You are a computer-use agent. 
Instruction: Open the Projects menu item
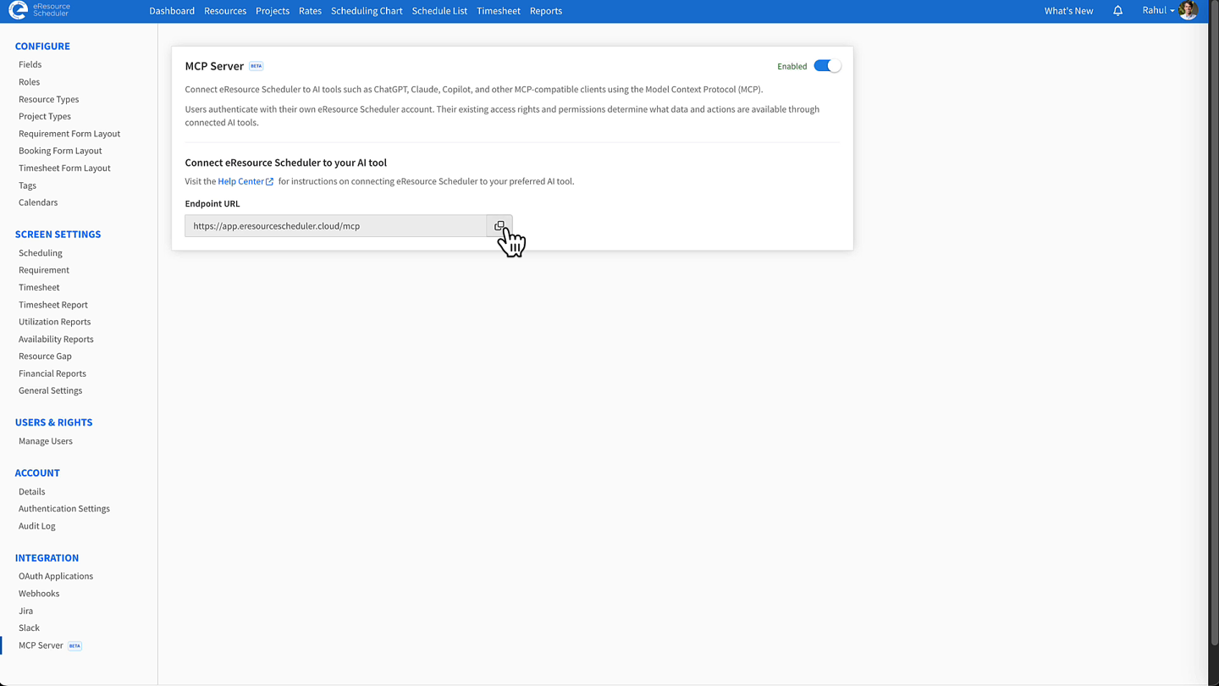click(x=273, y=11)
